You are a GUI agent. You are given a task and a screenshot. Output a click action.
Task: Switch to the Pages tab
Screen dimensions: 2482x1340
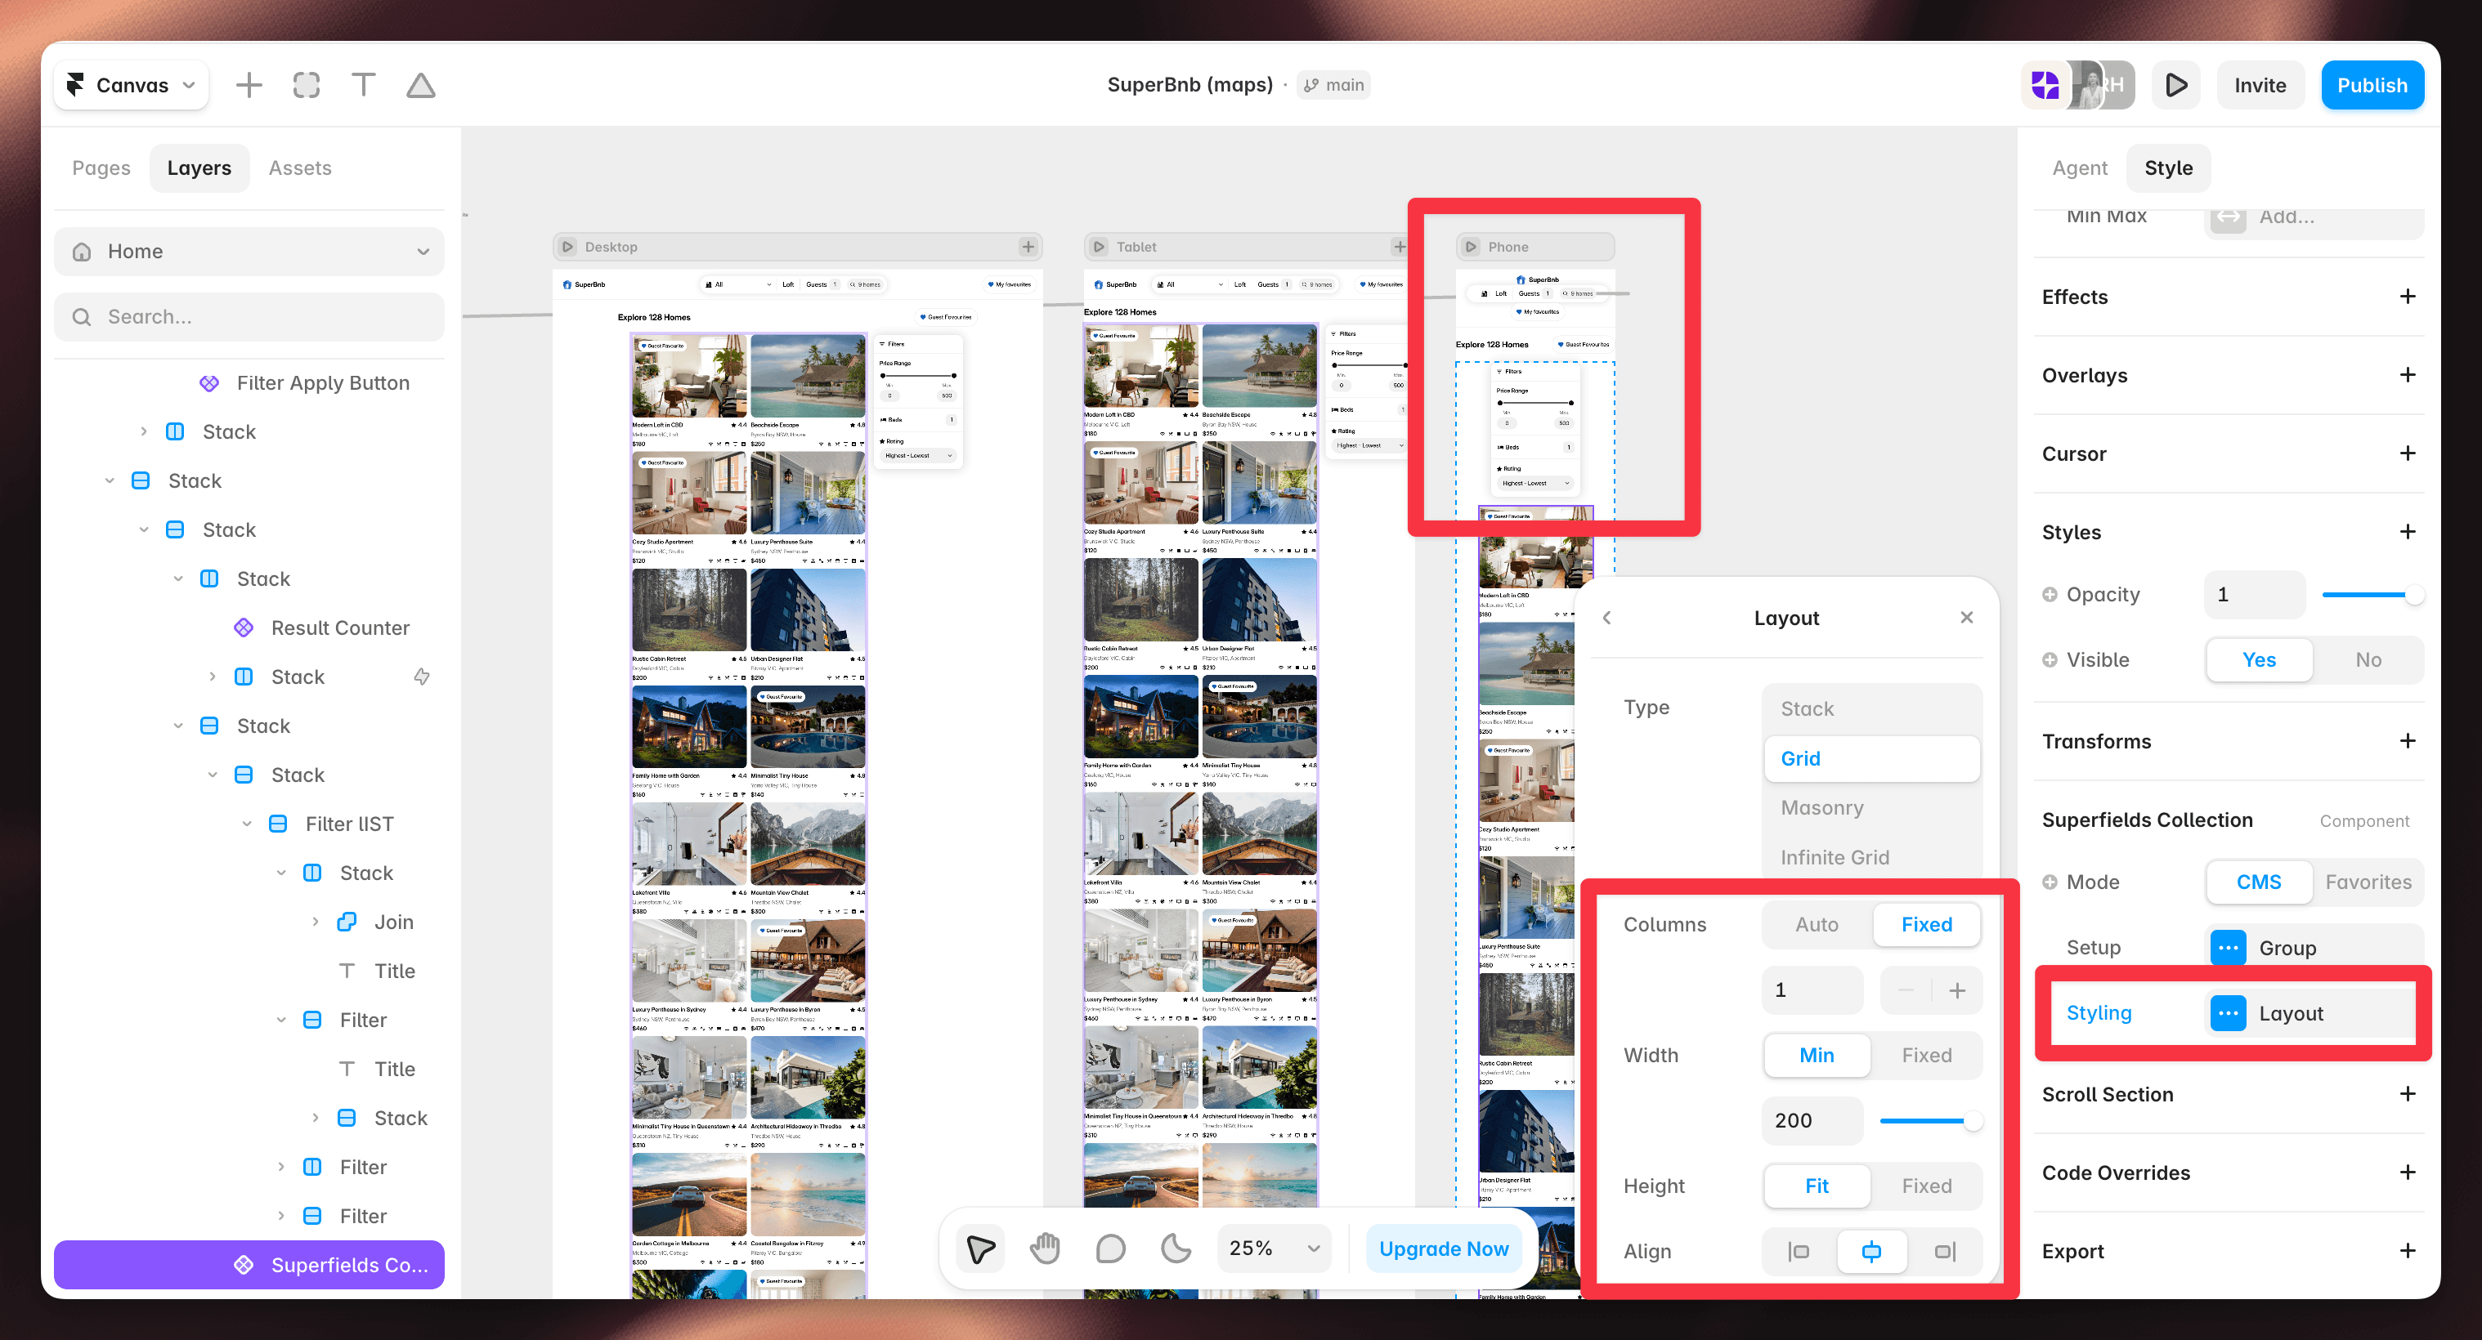(x=101, y=167)
